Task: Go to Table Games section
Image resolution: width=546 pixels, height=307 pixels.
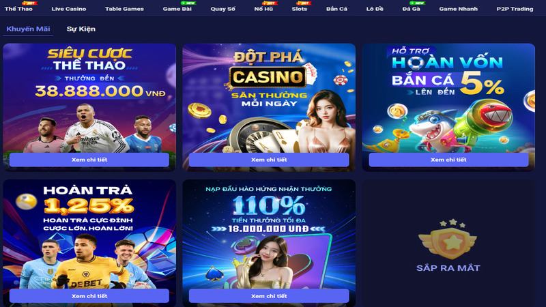Action: click(x=124, y=9)
